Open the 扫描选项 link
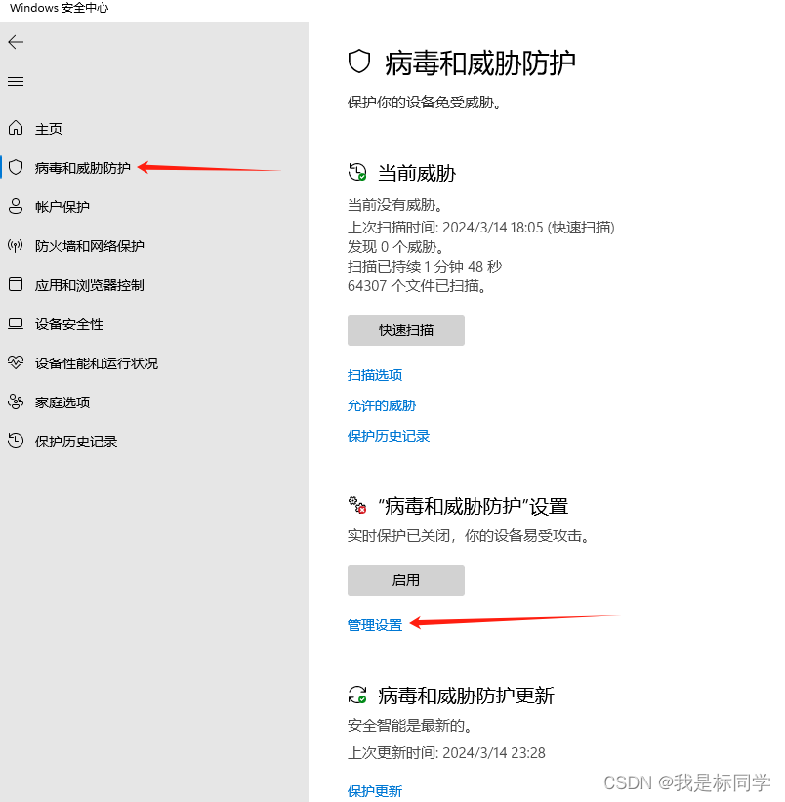This screenshot has height=802, width=785. coord(375,375)
